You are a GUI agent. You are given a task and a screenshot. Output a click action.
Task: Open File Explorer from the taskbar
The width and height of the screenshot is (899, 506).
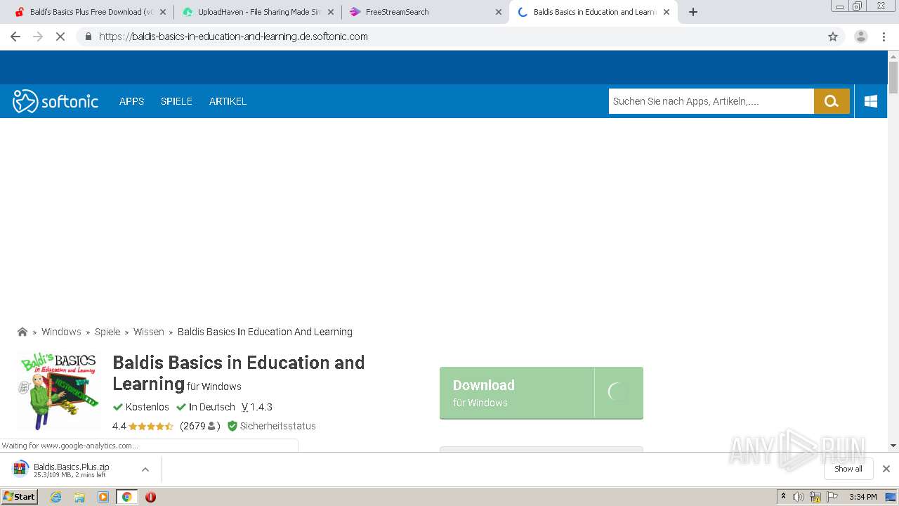tap(79, 497)
